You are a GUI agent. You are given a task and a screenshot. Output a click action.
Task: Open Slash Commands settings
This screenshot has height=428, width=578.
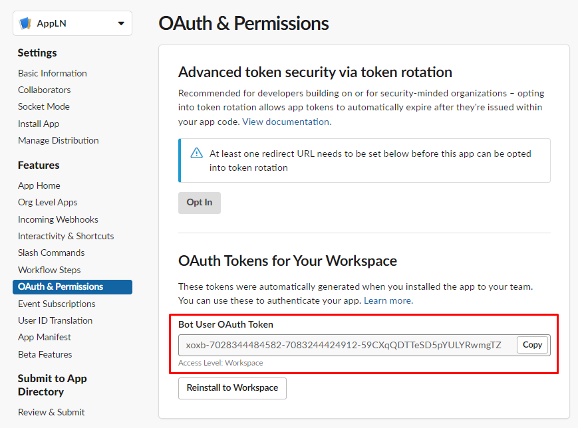51,253
